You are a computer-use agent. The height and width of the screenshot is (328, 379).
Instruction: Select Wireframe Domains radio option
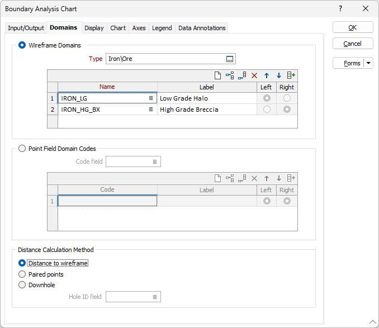22,45
